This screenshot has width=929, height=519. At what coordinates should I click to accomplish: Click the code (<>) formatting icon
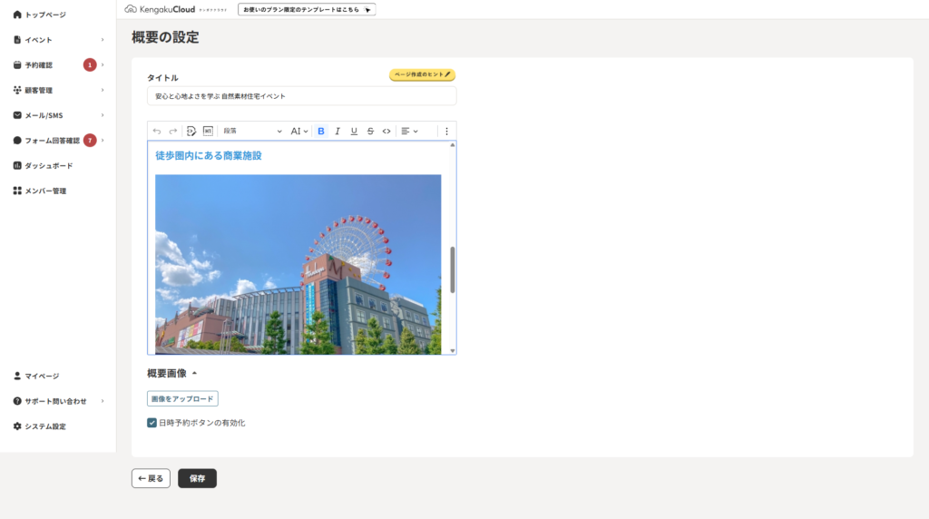click(x=386, y=132)
